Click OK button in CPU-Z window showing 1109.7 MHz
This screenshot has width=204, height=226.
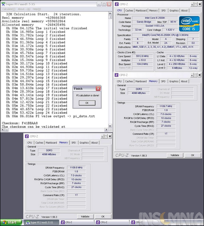pyautogui.click(x=193, y=155)
